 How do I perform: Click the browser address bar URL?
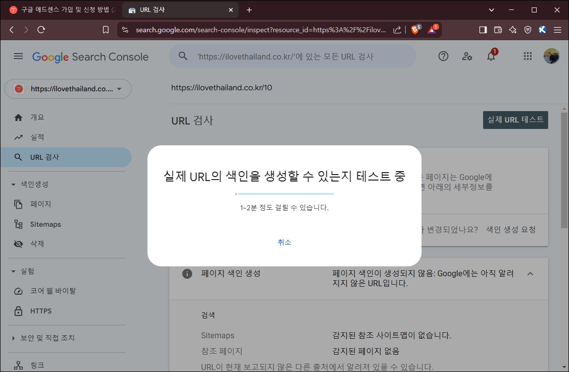coord(261,30)
